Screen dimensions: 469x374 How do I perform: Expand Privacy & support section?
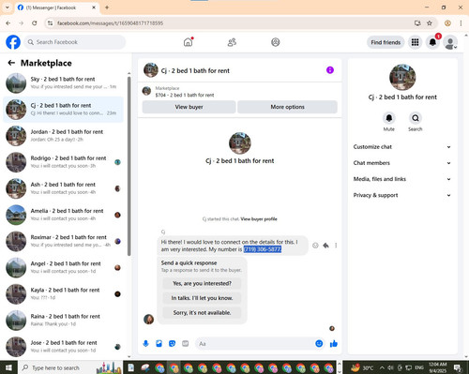[402, 195]
